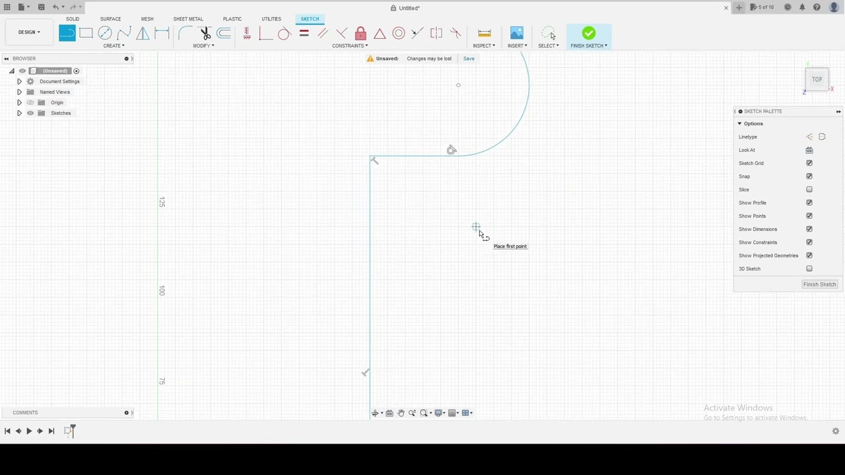The height and width of the screenshot is (475, 845).
Task: Expand the Origin node
Action: (19, 102)
